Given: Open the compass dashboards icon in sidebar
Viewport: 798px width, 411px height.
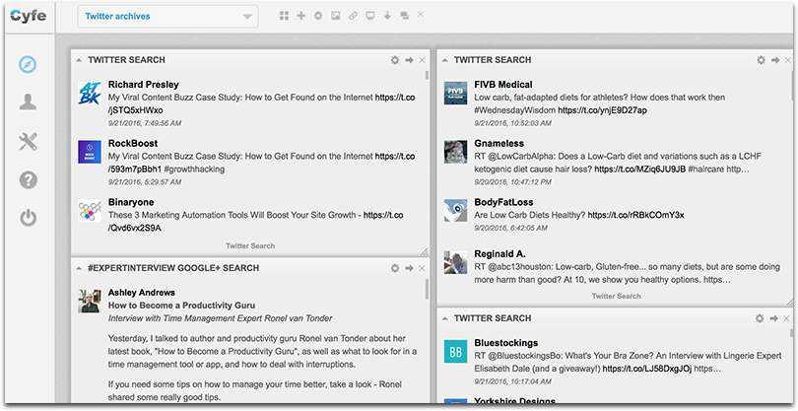Looking at the screenshot, I should 28,65.
